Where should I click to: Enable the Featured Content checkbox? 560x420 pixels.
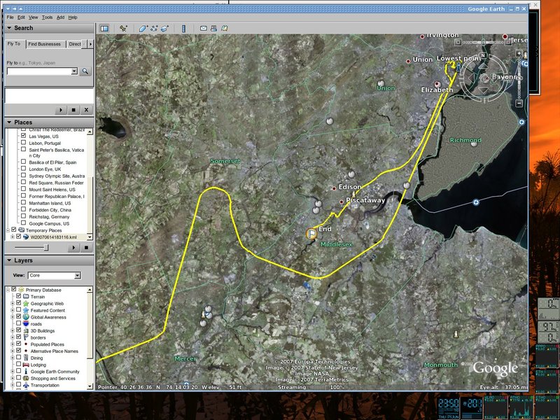[x=19, y=309]
